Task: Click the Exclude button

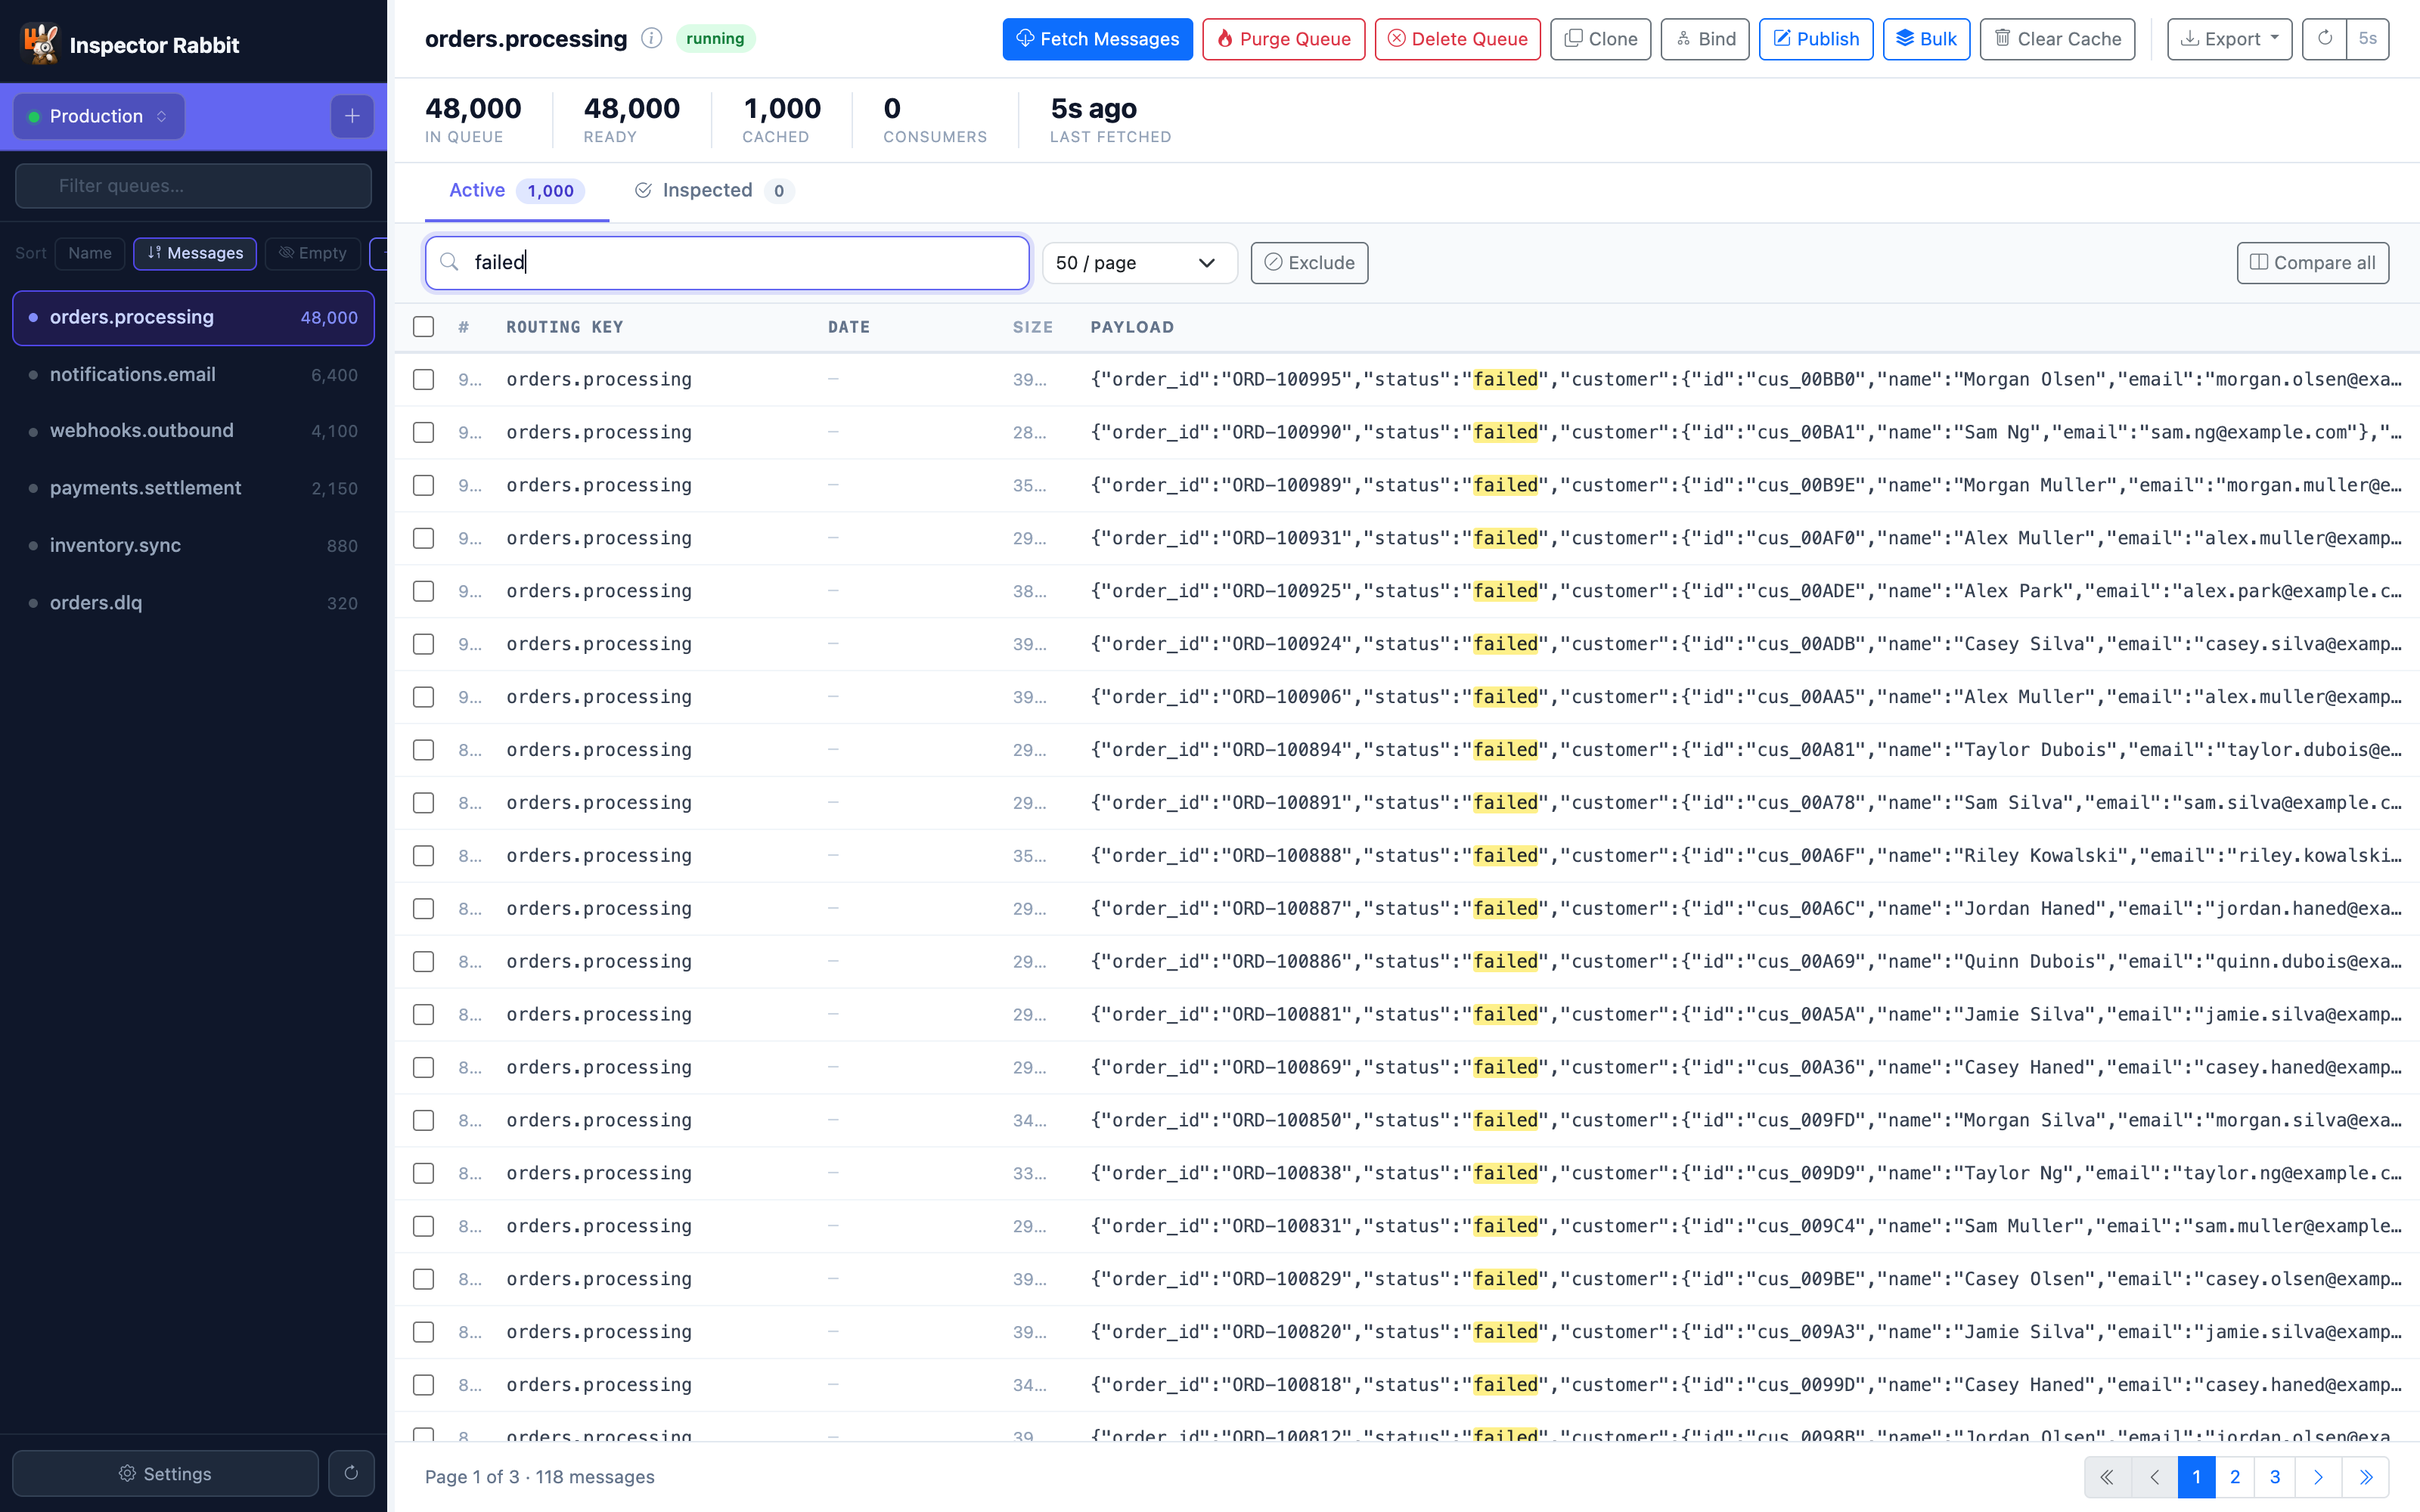Action: click(1309, 263)
